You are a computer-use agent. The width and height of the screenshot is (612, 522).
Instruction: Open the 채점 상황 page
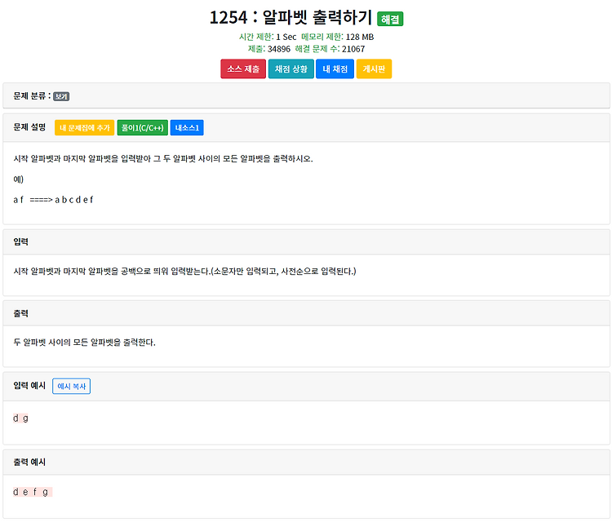pyautogui.click(x=290, y=69)
